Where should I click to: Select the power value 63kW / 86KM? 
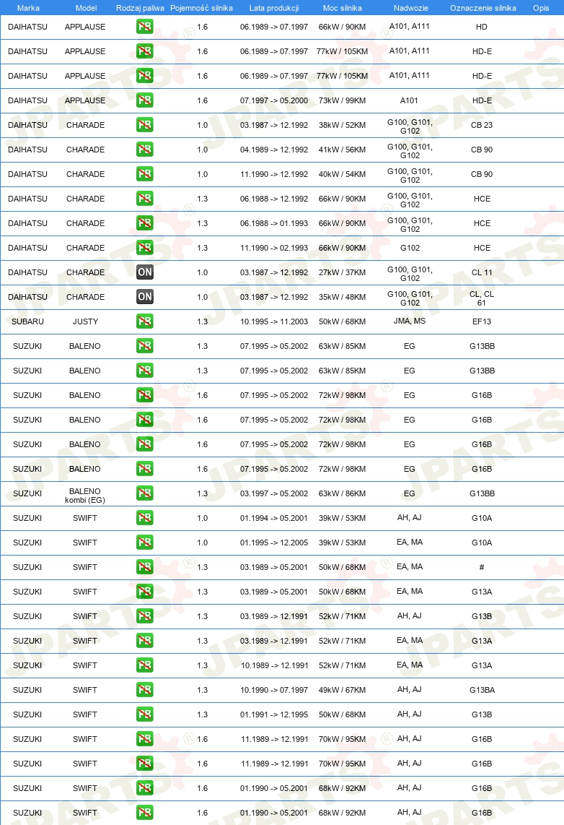point(343,493)
